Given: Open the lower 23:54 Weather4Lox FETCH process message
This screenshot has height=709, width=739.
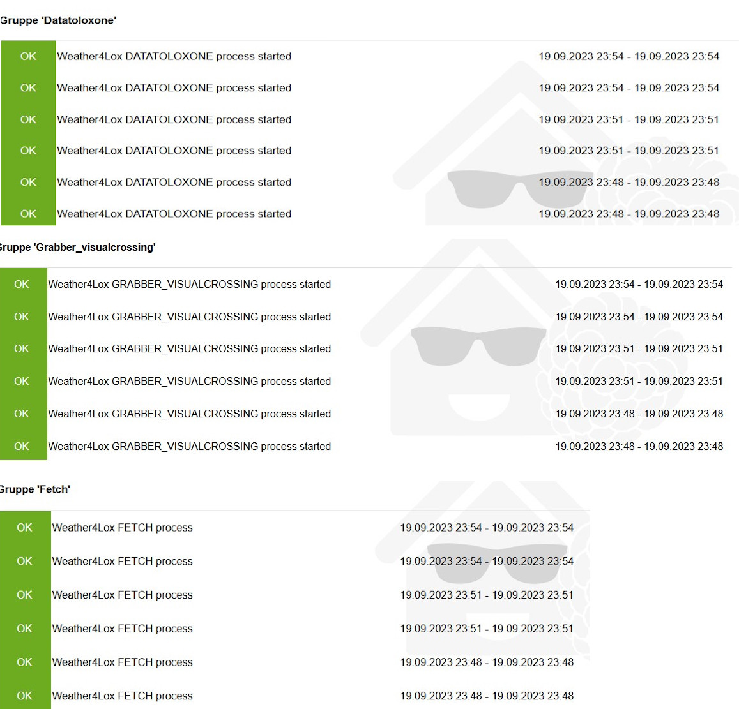Looking at the screenshot, I should tap(123, 561).
